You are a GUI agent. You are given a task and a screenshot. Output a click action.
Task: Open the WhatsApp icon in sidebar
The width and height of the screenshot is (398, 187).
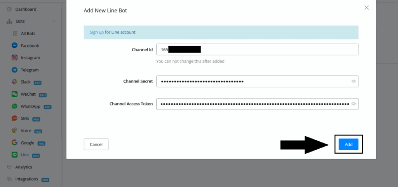[x=14, y=106]
